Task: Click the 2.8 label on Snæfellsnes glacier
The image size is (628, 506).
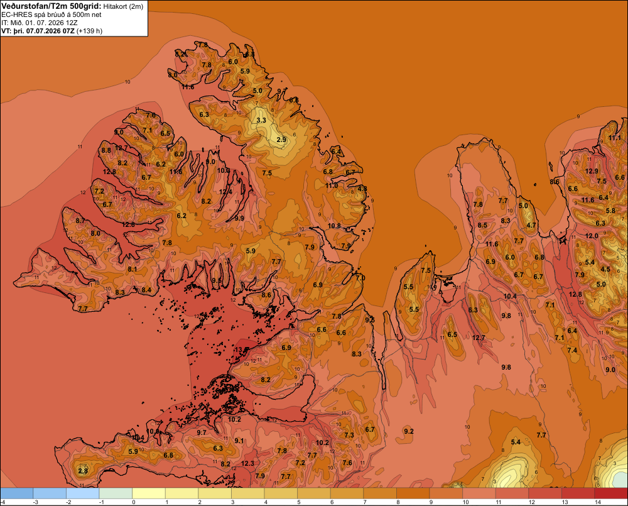Action: tap(83, 471)
